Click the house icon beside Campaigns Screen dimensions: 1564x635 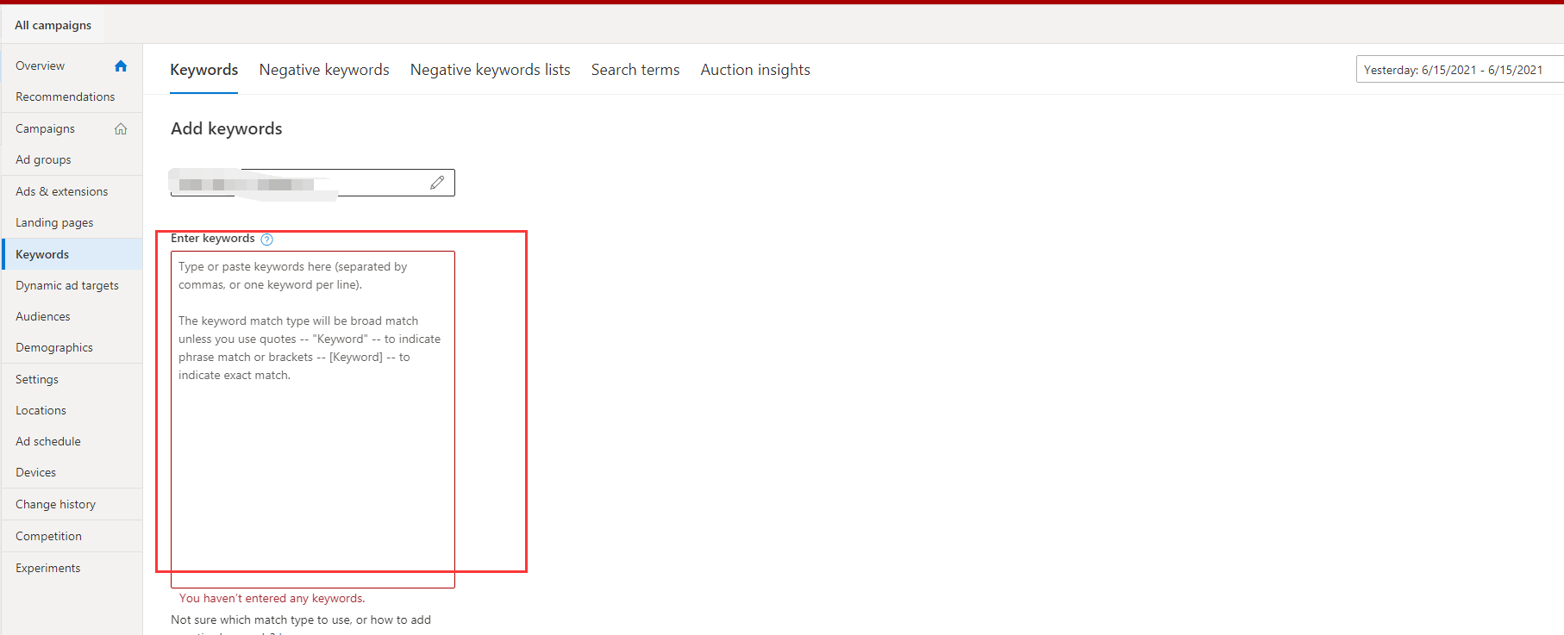121,128
